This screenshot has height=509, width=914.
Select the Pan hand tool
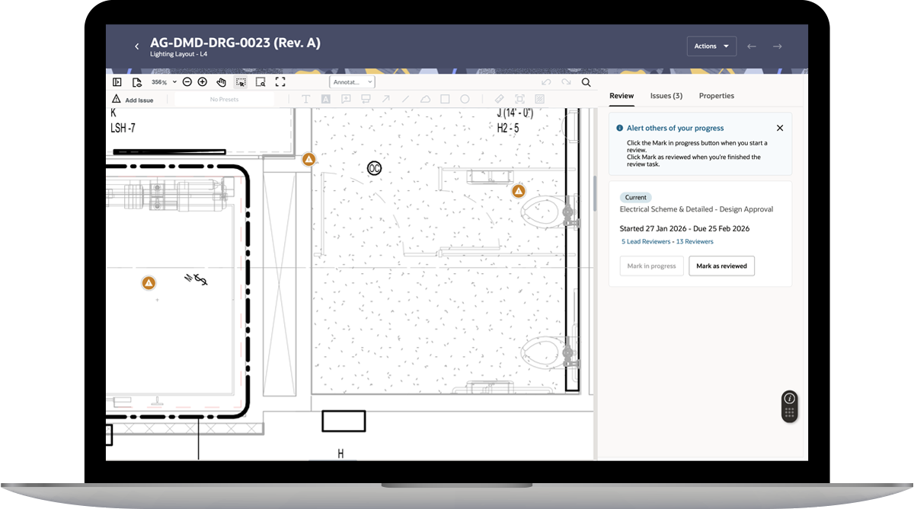pos(222,81)
